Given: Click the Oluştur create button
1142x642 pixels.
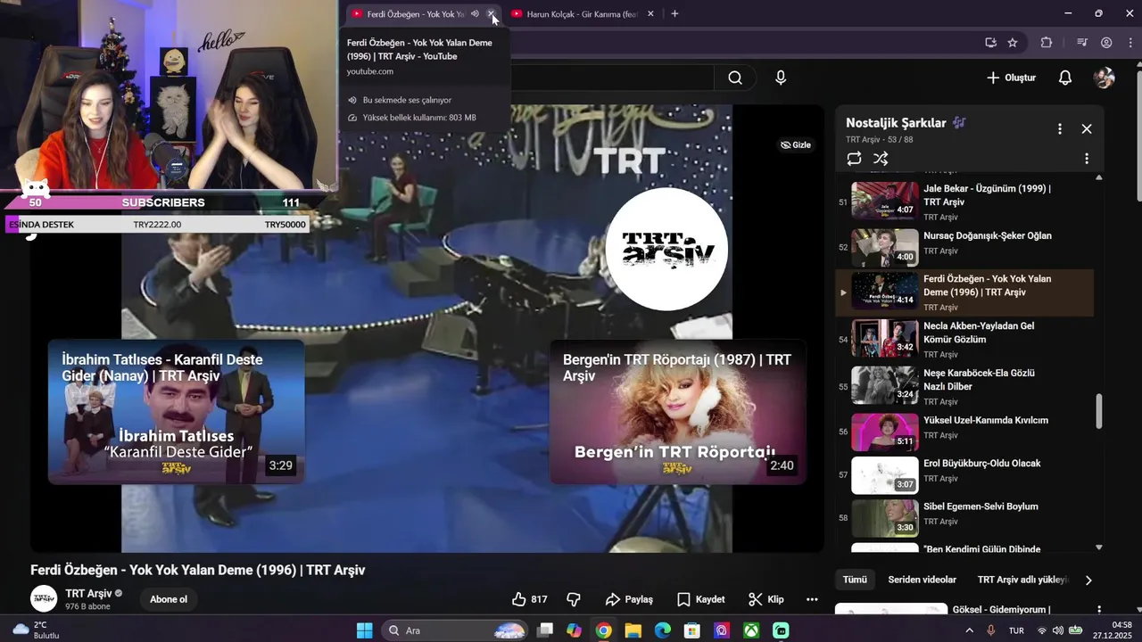Looking at the screenshot, I should point(1011,78).
